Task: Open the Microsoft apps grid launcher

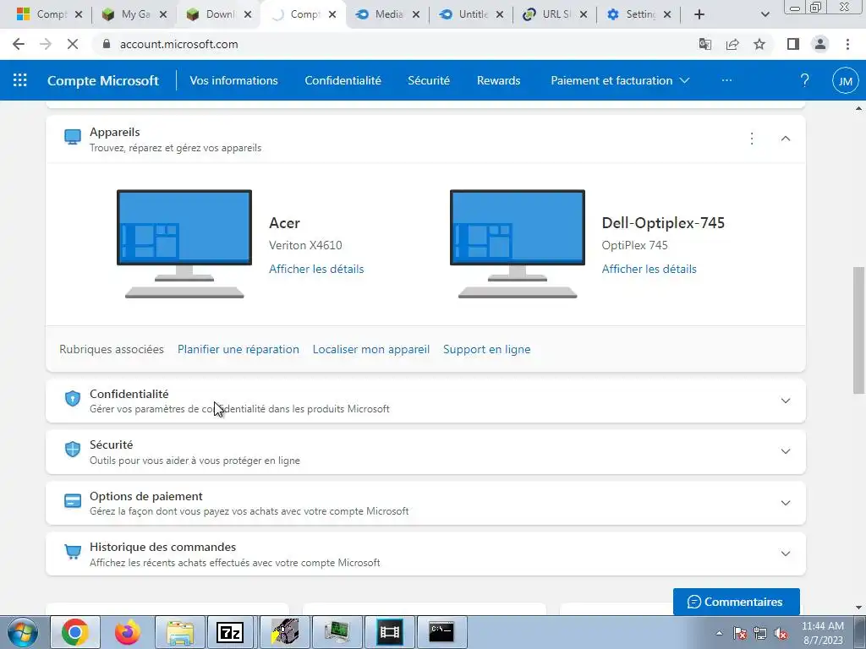Action: 20,80
